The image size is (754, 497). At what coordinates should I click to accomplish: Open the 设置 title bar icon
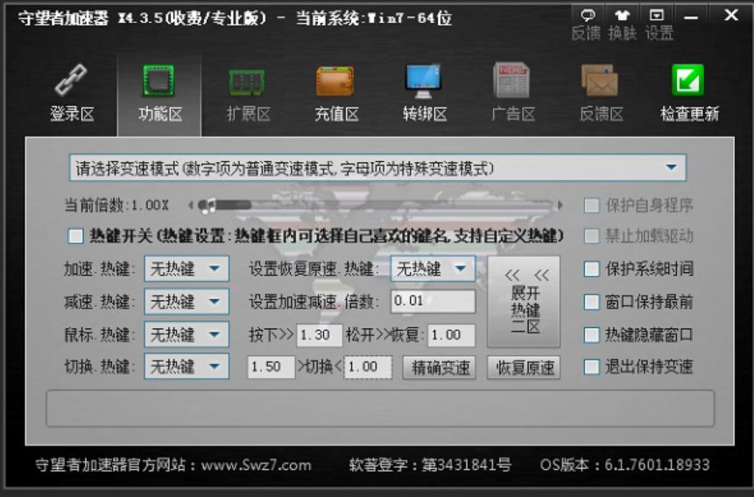click(657, 15)
